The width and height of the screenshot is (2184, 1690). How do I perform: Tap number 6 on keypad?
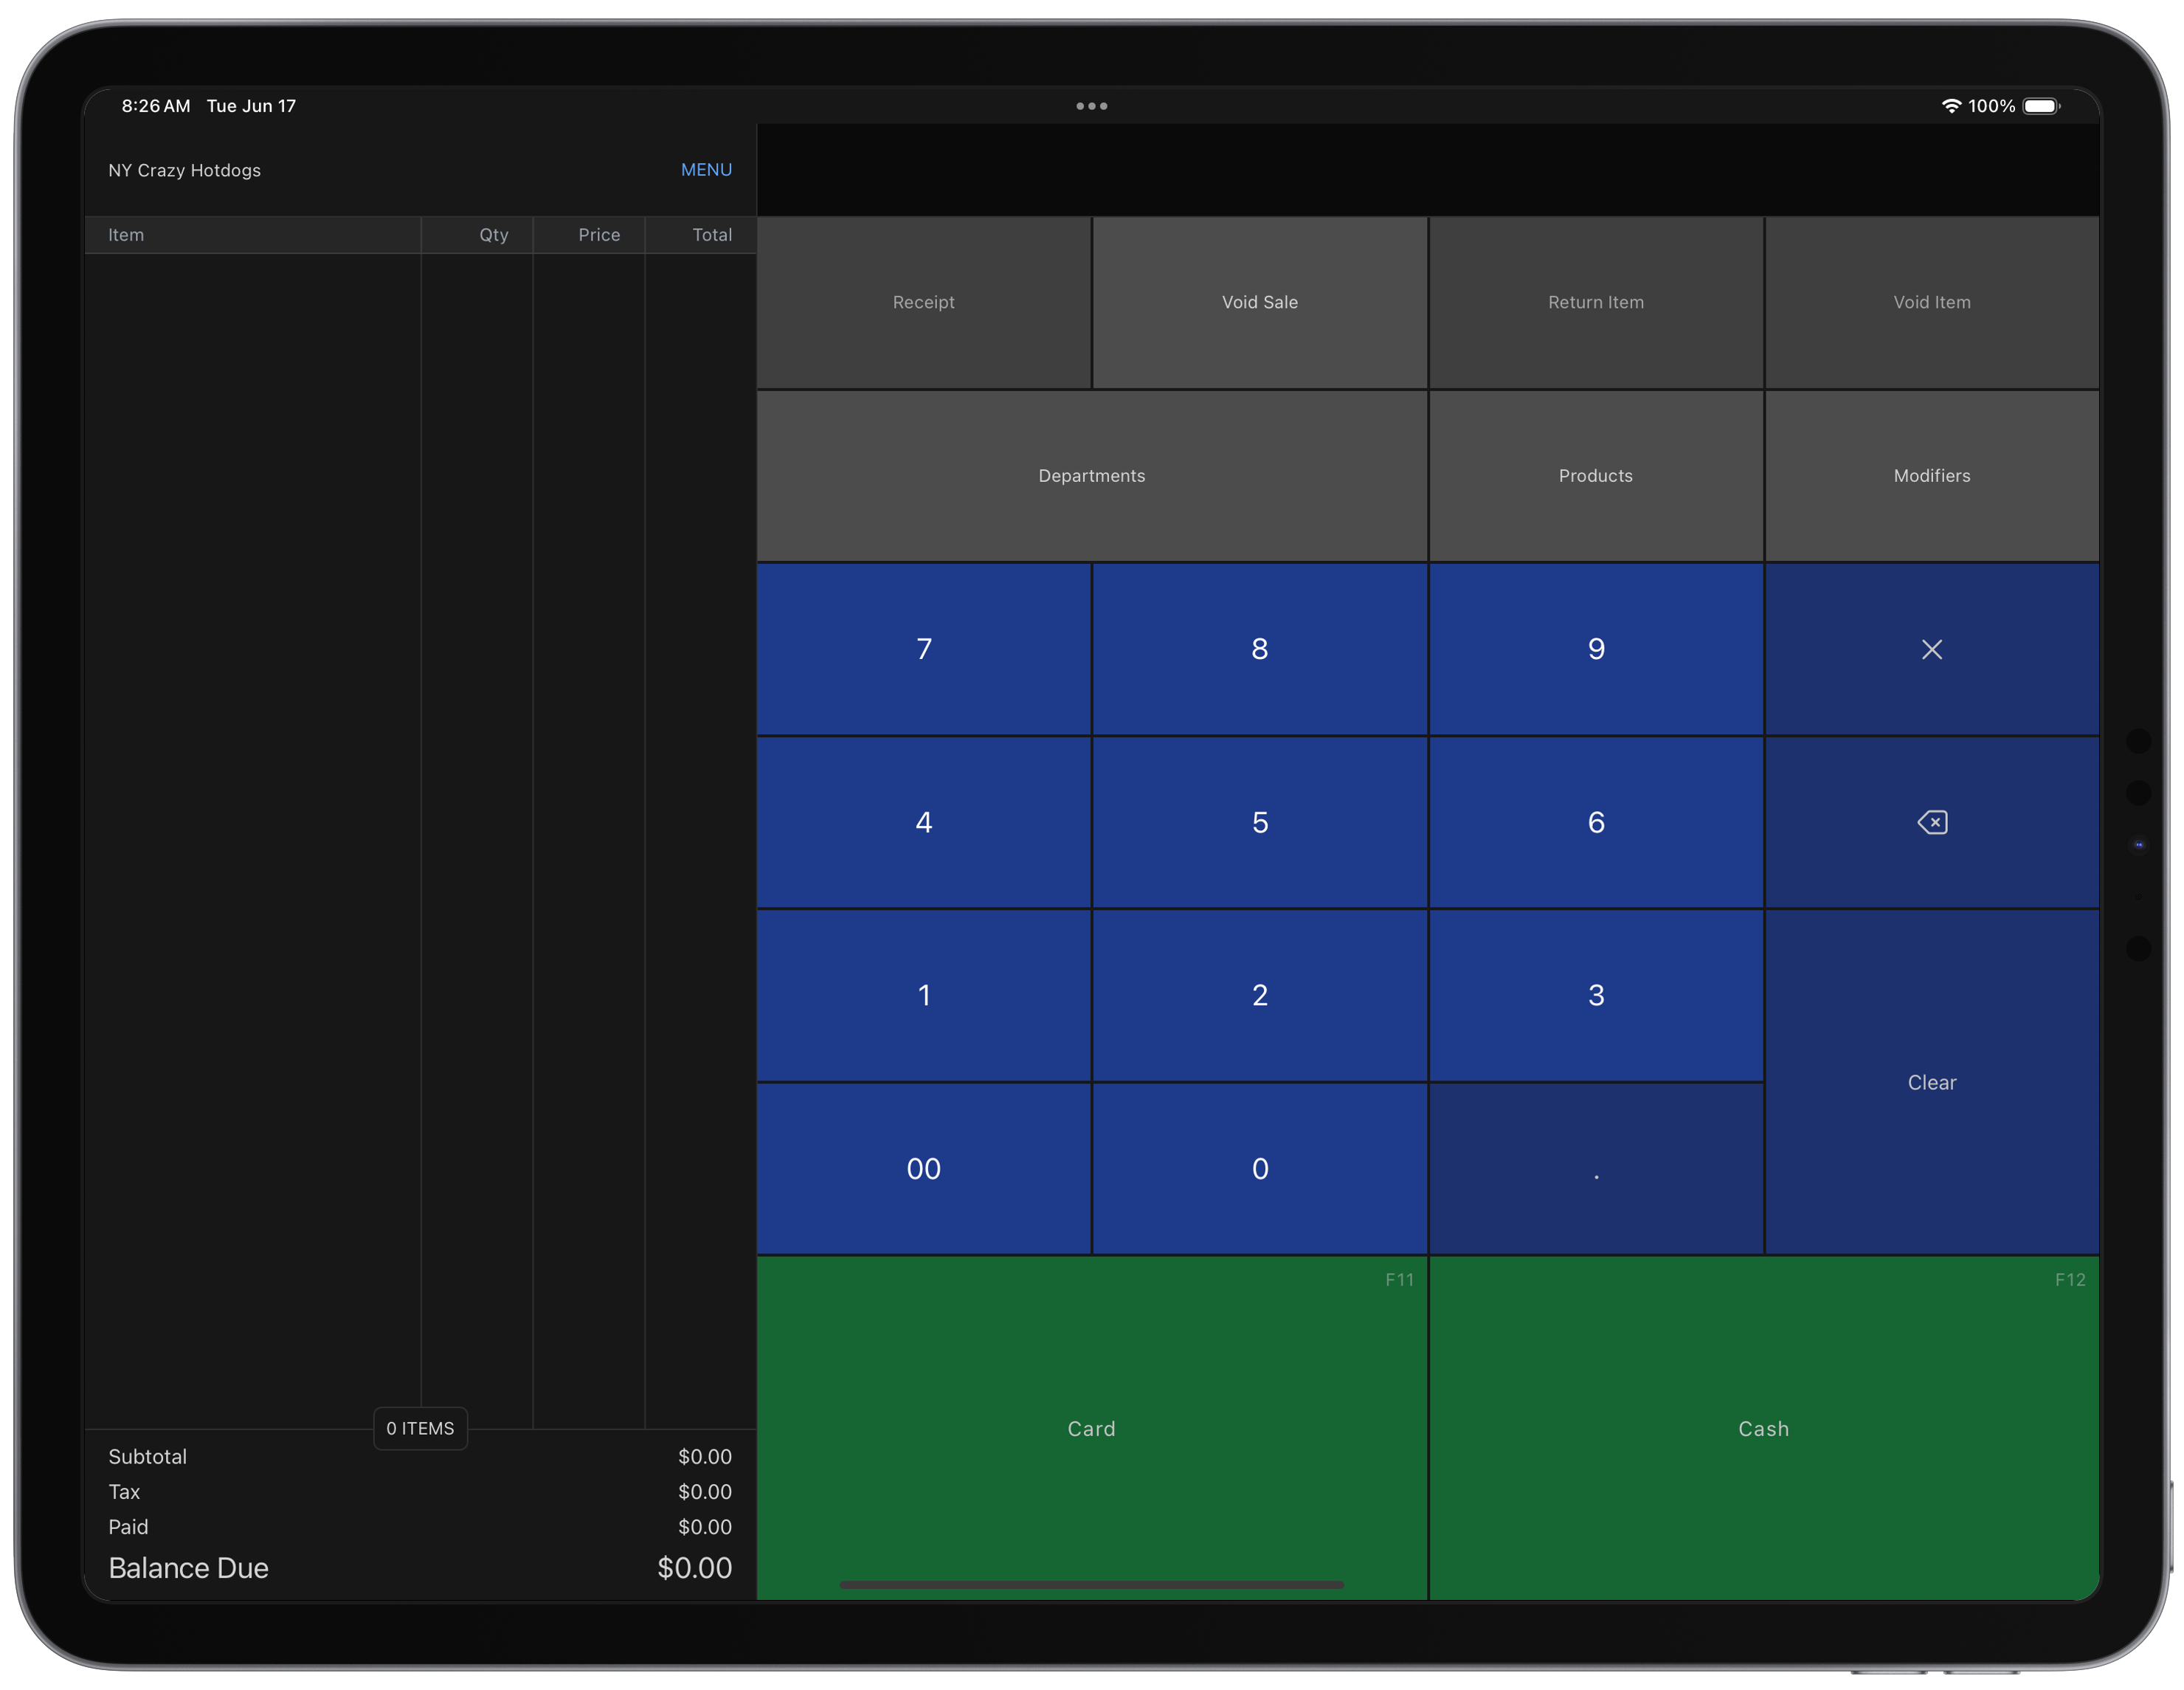[1595, 822]
